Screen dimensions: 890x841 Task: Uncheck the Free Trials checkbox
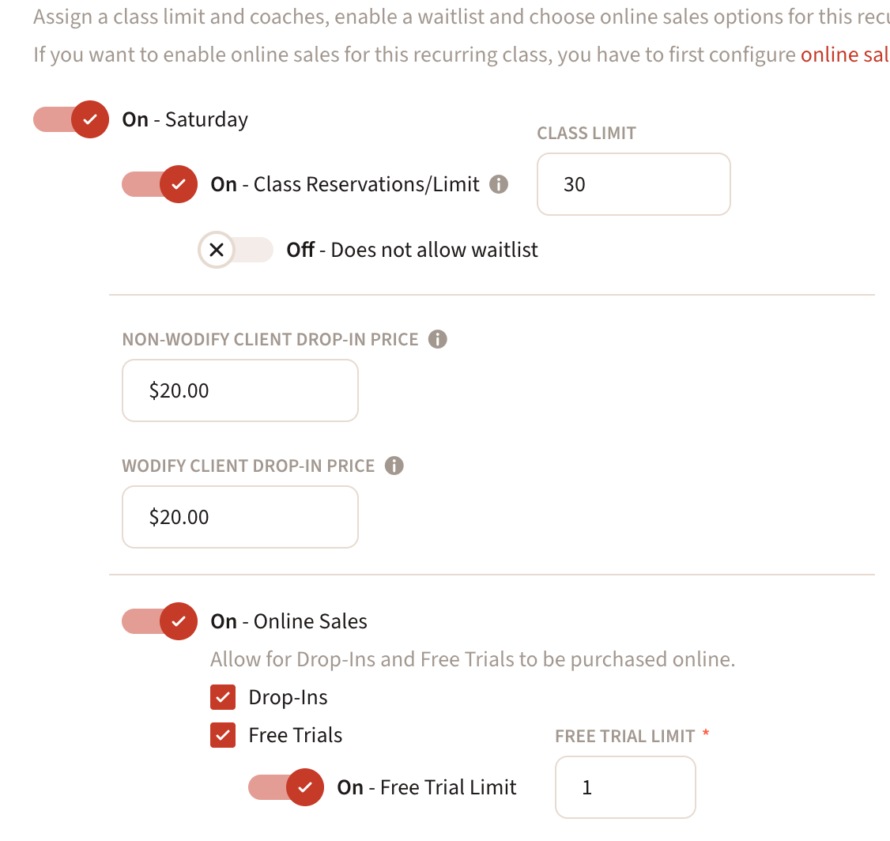pos(223,735)
